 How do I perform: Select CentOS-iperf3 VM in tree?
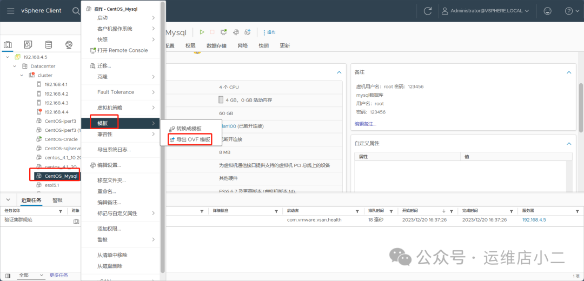coord(59,121)
